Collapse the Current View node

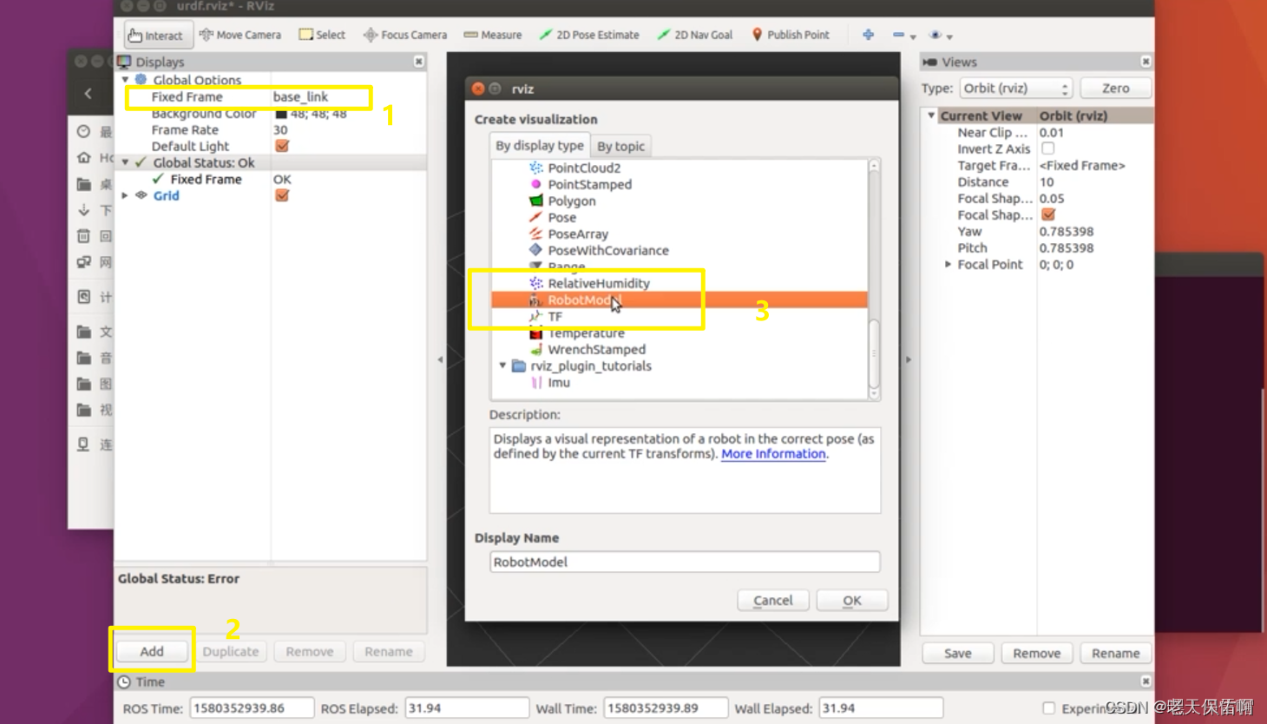pyautogui.click(x=931, y=115)
